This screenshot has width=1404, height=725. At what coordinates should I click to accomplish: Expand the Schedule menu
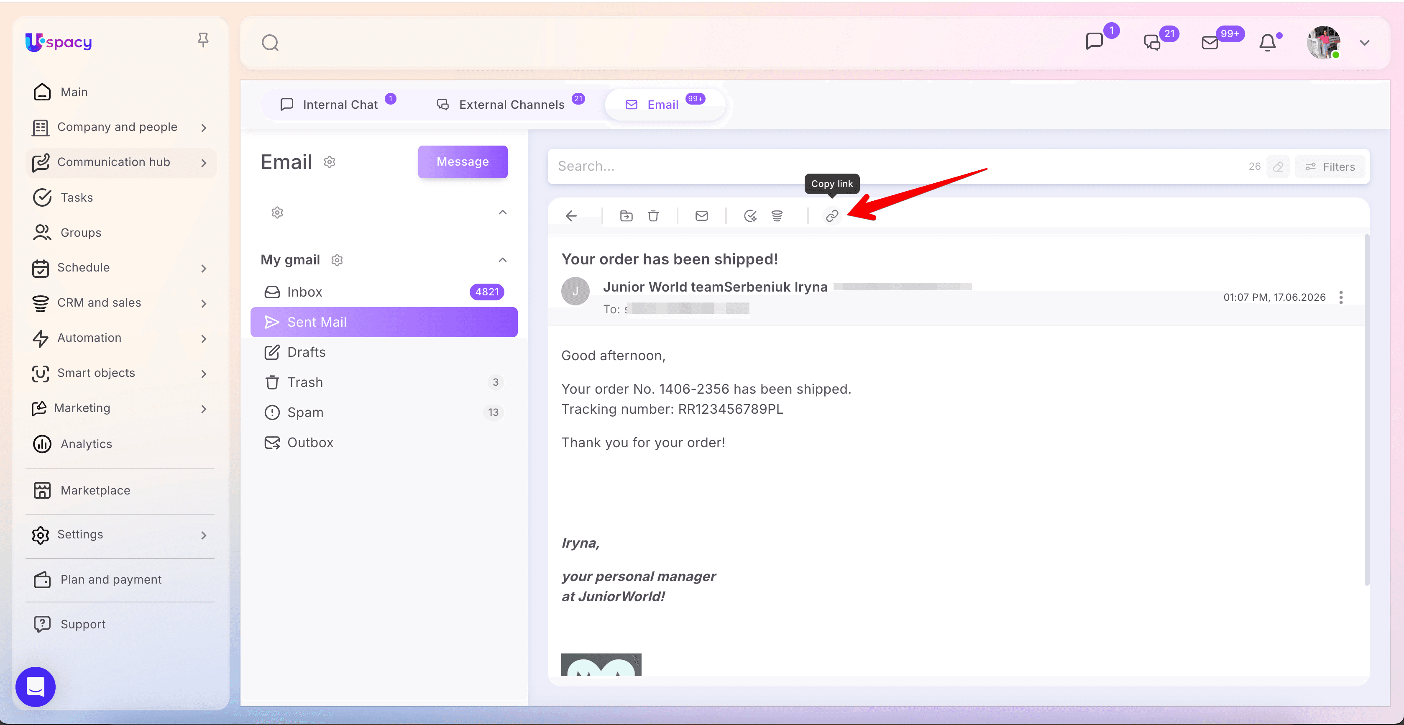(x=120, y=268)
